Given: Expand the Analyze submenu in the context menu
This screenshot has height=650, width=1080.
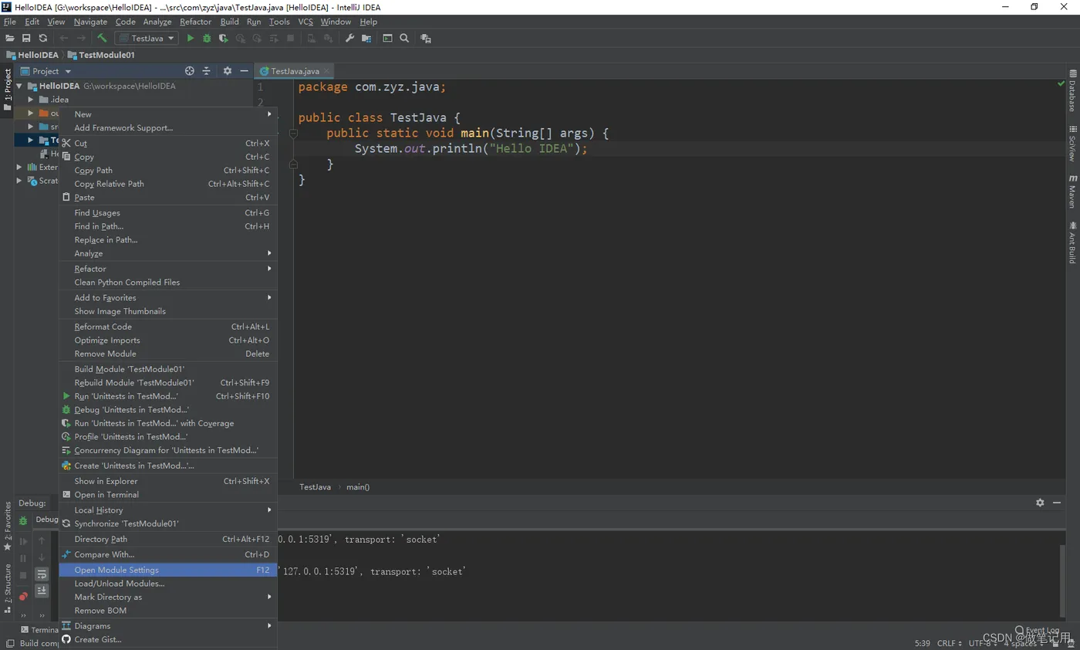Looking at the screenshot, I should (168, 253).
